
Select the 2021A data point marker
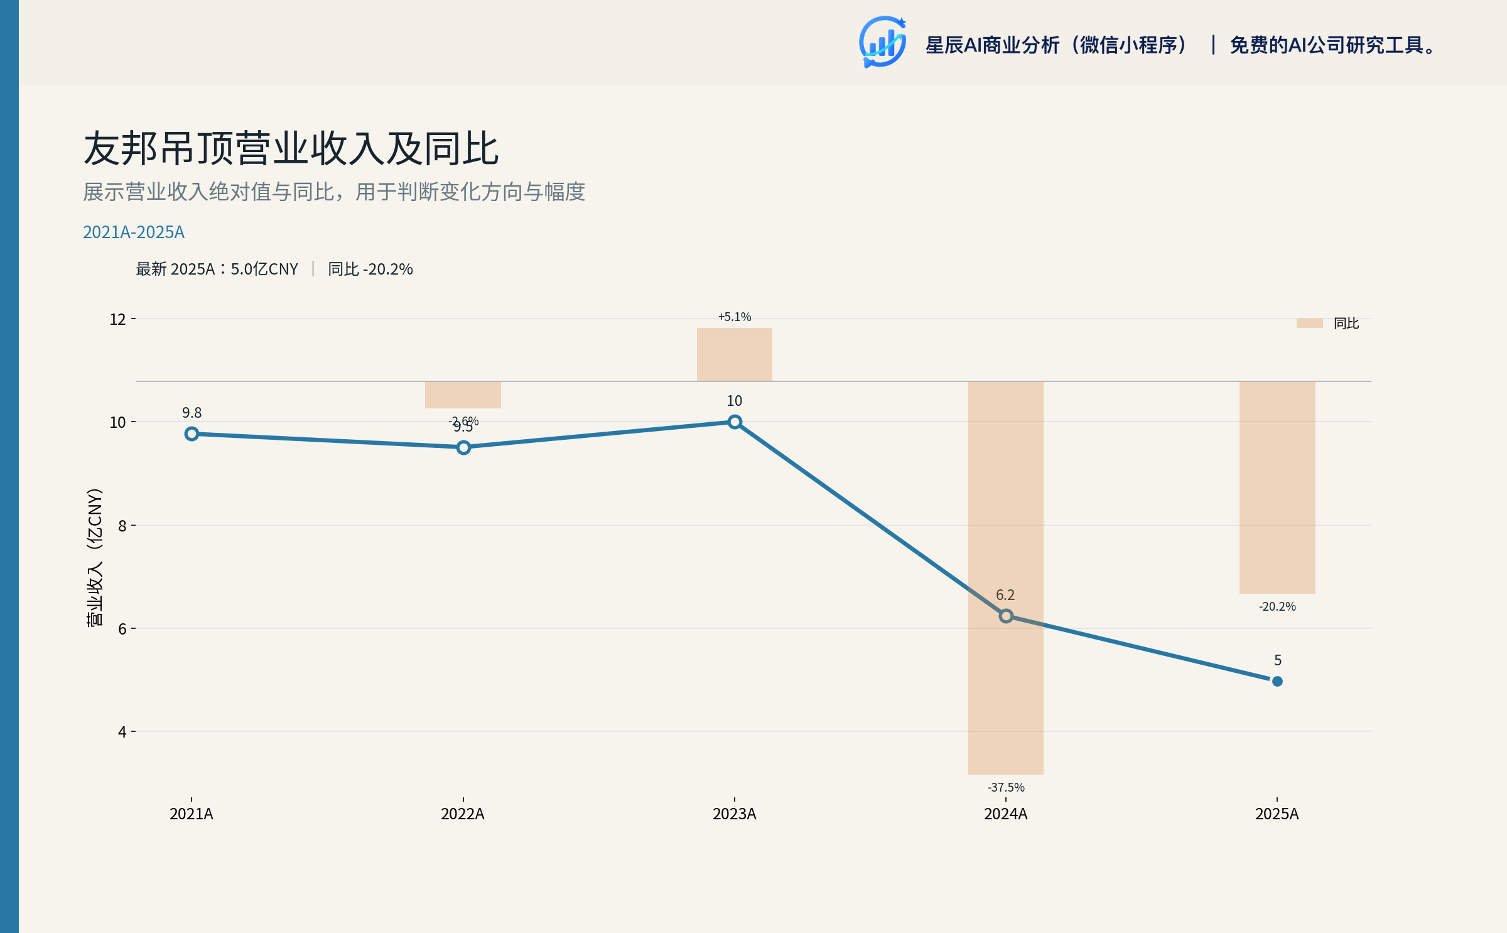click(x=192, y=434)
